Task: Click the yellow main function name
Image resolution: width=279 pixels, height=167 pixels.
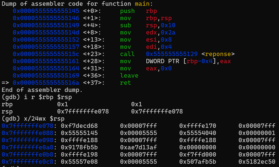Action: point(142,4)
